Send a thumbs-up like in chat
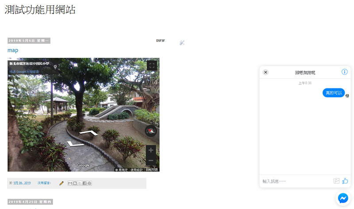 point(345,181)
